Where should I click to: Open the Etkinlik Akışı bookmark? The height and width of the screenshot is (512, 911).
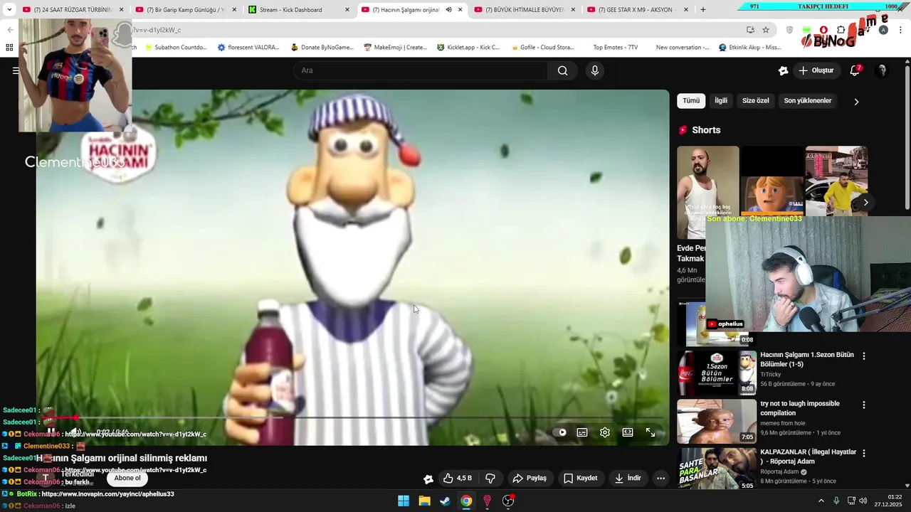click(x=750, y=48)
